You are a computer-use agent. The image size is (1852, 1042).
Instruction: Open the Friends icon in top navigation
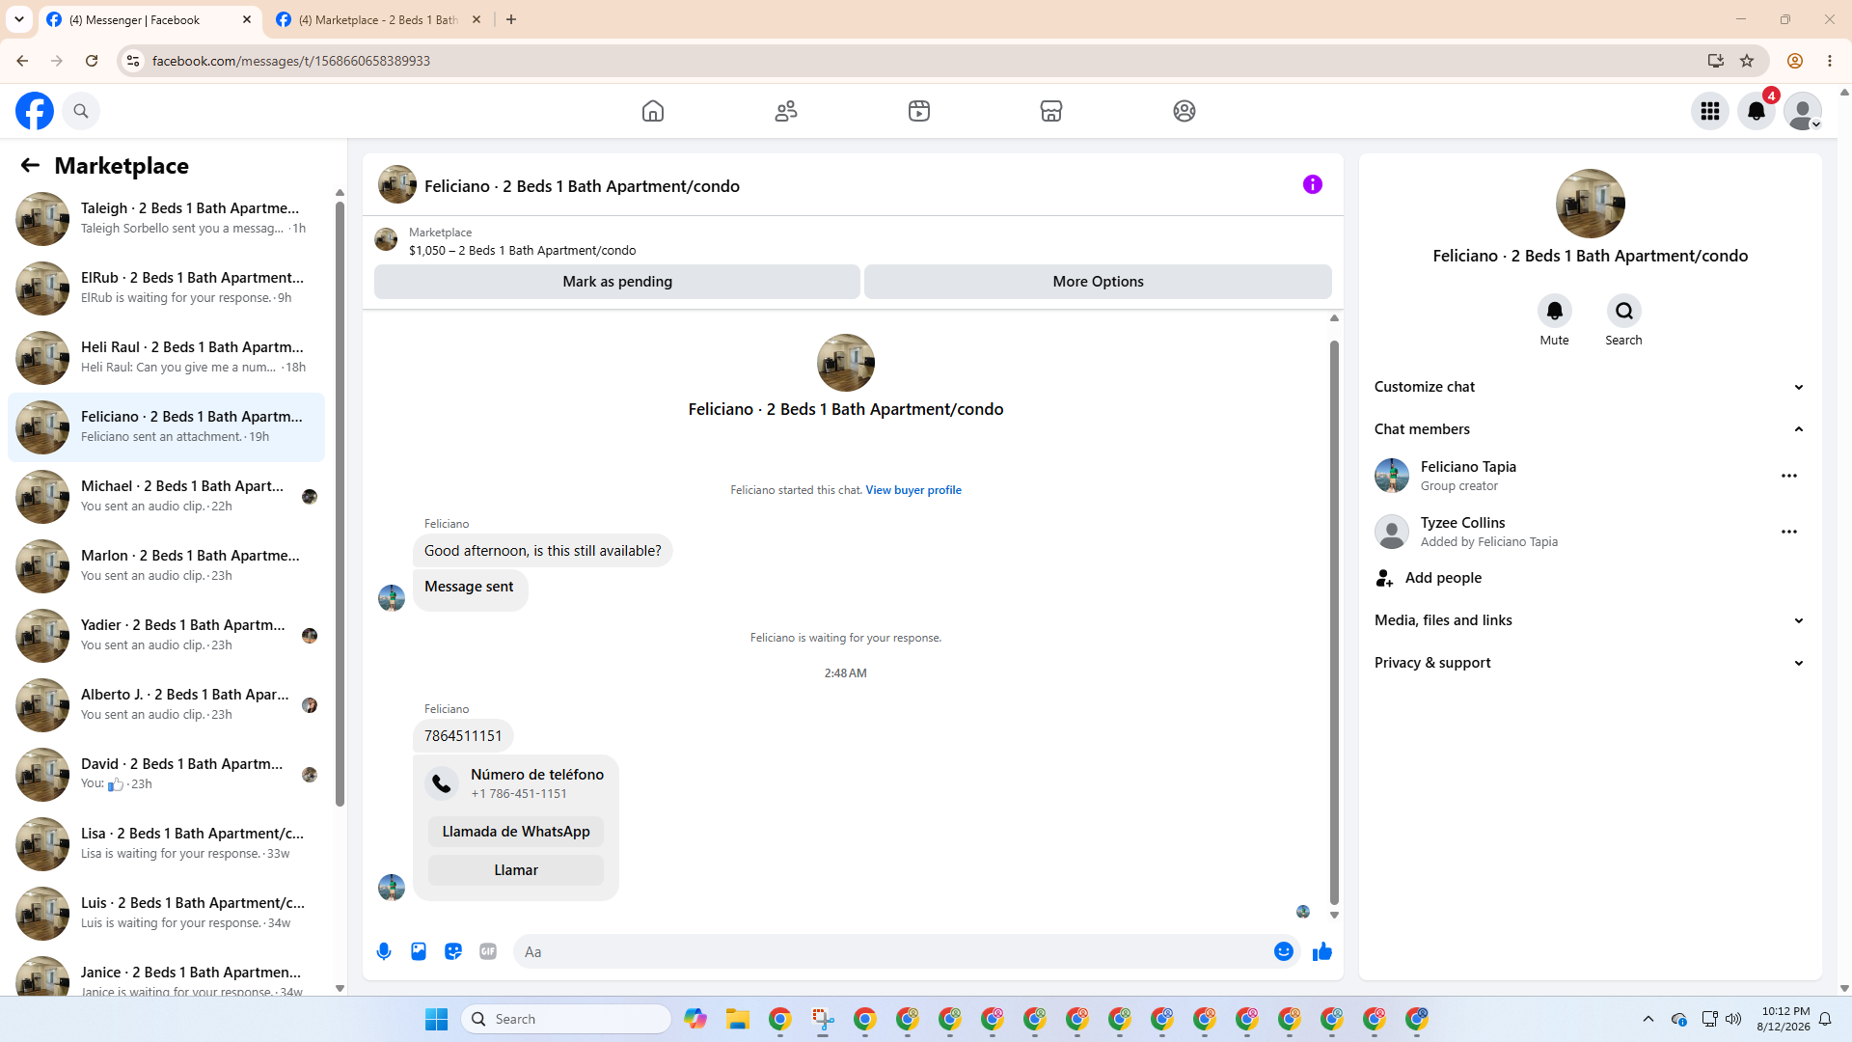tap(786, 111)
